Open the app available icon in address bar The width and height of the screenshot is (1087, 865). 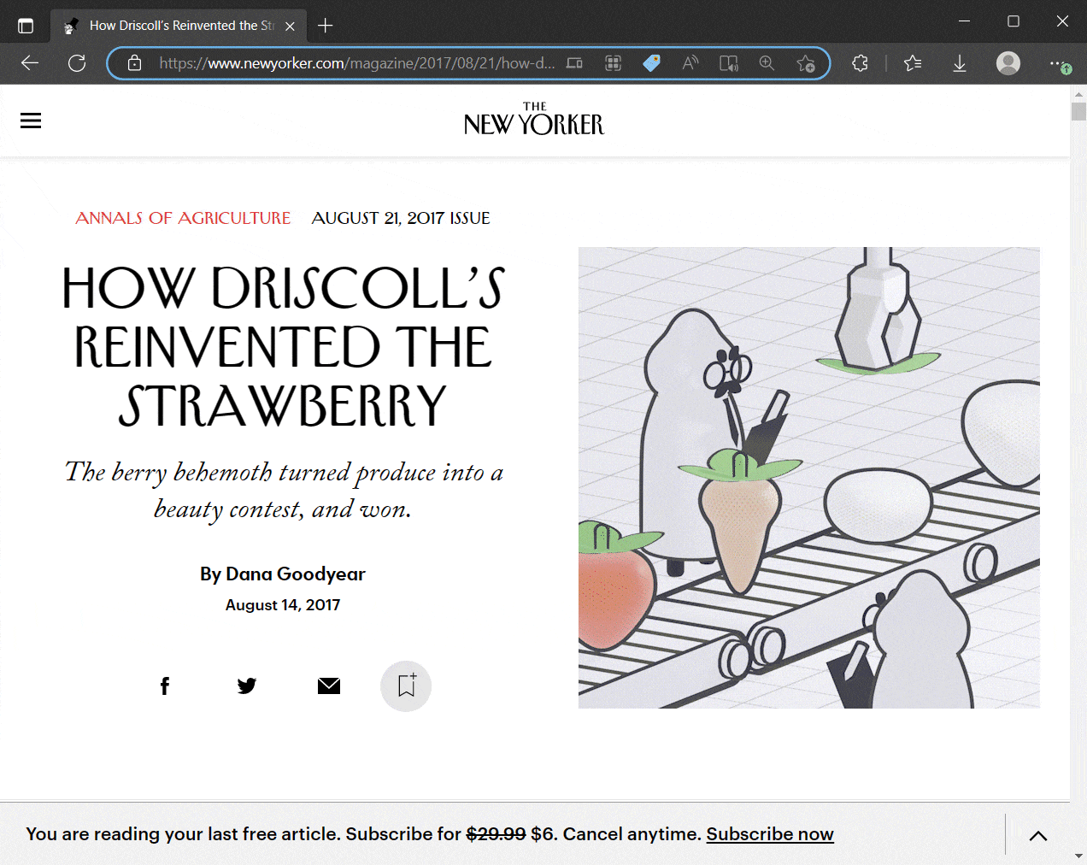[575, 62]
